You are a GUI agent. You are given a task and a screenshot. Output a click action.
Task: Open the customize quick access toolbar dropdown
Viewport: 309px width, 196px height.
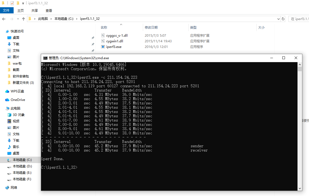coord(23,3)
